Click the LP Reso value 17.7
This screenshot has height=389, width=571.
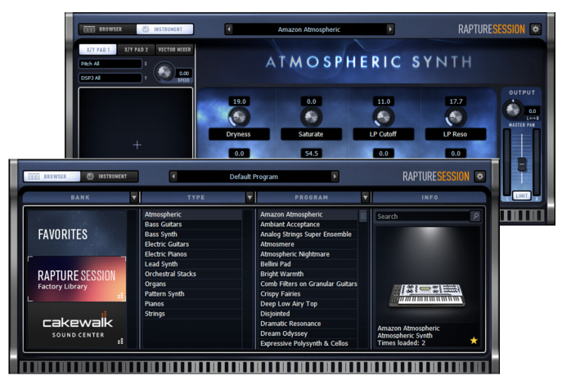[456, 101]
